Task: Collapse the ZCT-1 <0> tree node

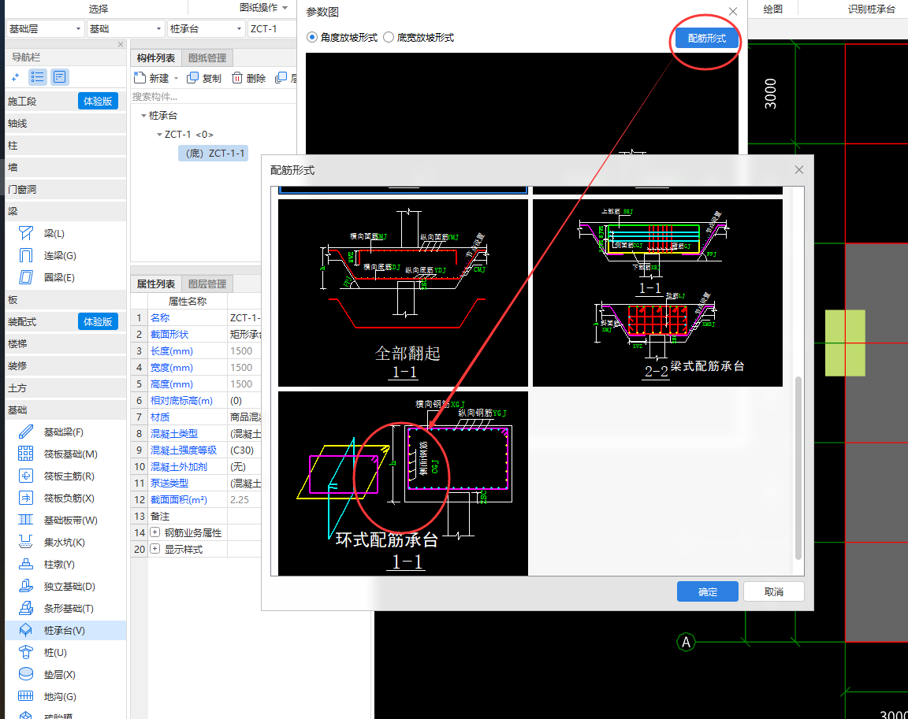Action: (159, 134)
